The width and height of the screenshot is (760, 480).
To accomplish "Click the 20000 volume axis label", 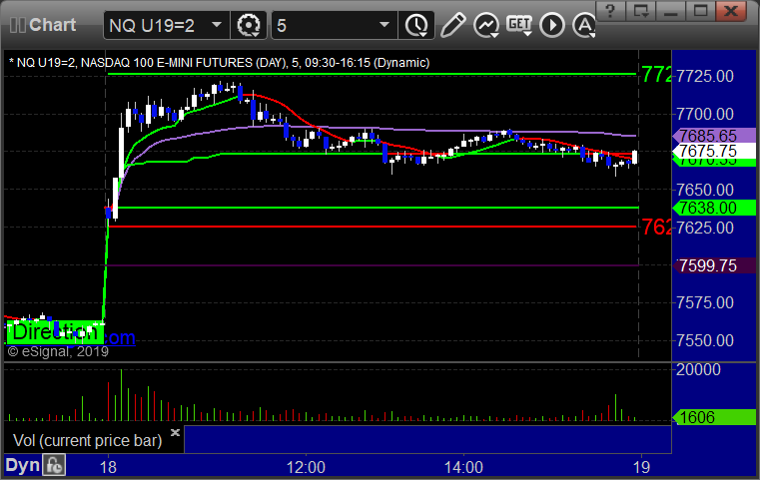I will (x=698, y=369).
